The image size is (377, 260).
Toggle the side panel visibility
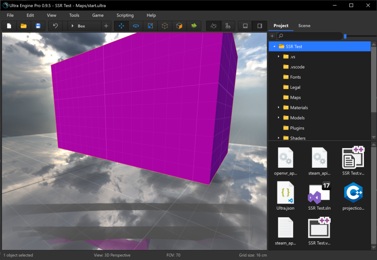coord(259,26)
